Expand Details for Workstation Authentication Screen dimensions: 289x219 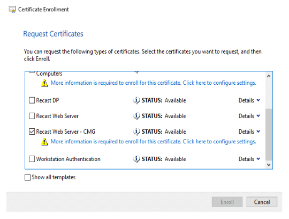[x=249, y=159]
